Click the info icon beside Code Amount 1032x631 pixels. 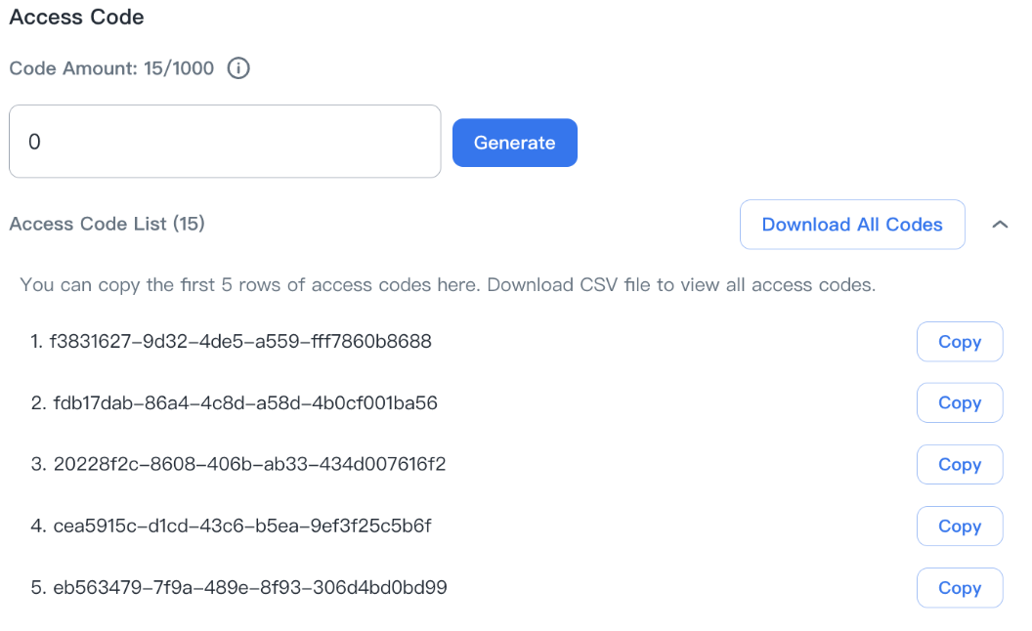237,68
